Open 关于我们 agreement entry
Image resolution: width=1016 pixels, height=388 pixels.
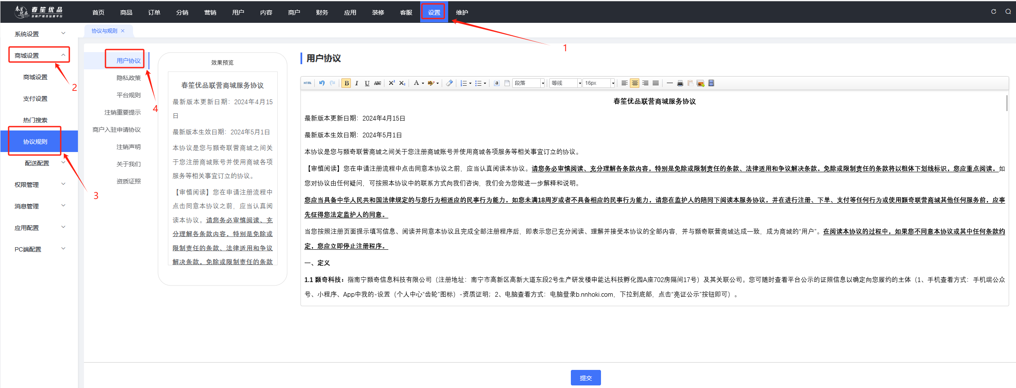coord(128,164)
